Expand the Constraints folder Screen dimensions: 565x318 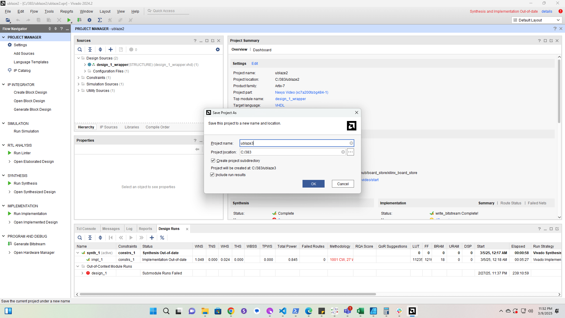pos(79,78)
